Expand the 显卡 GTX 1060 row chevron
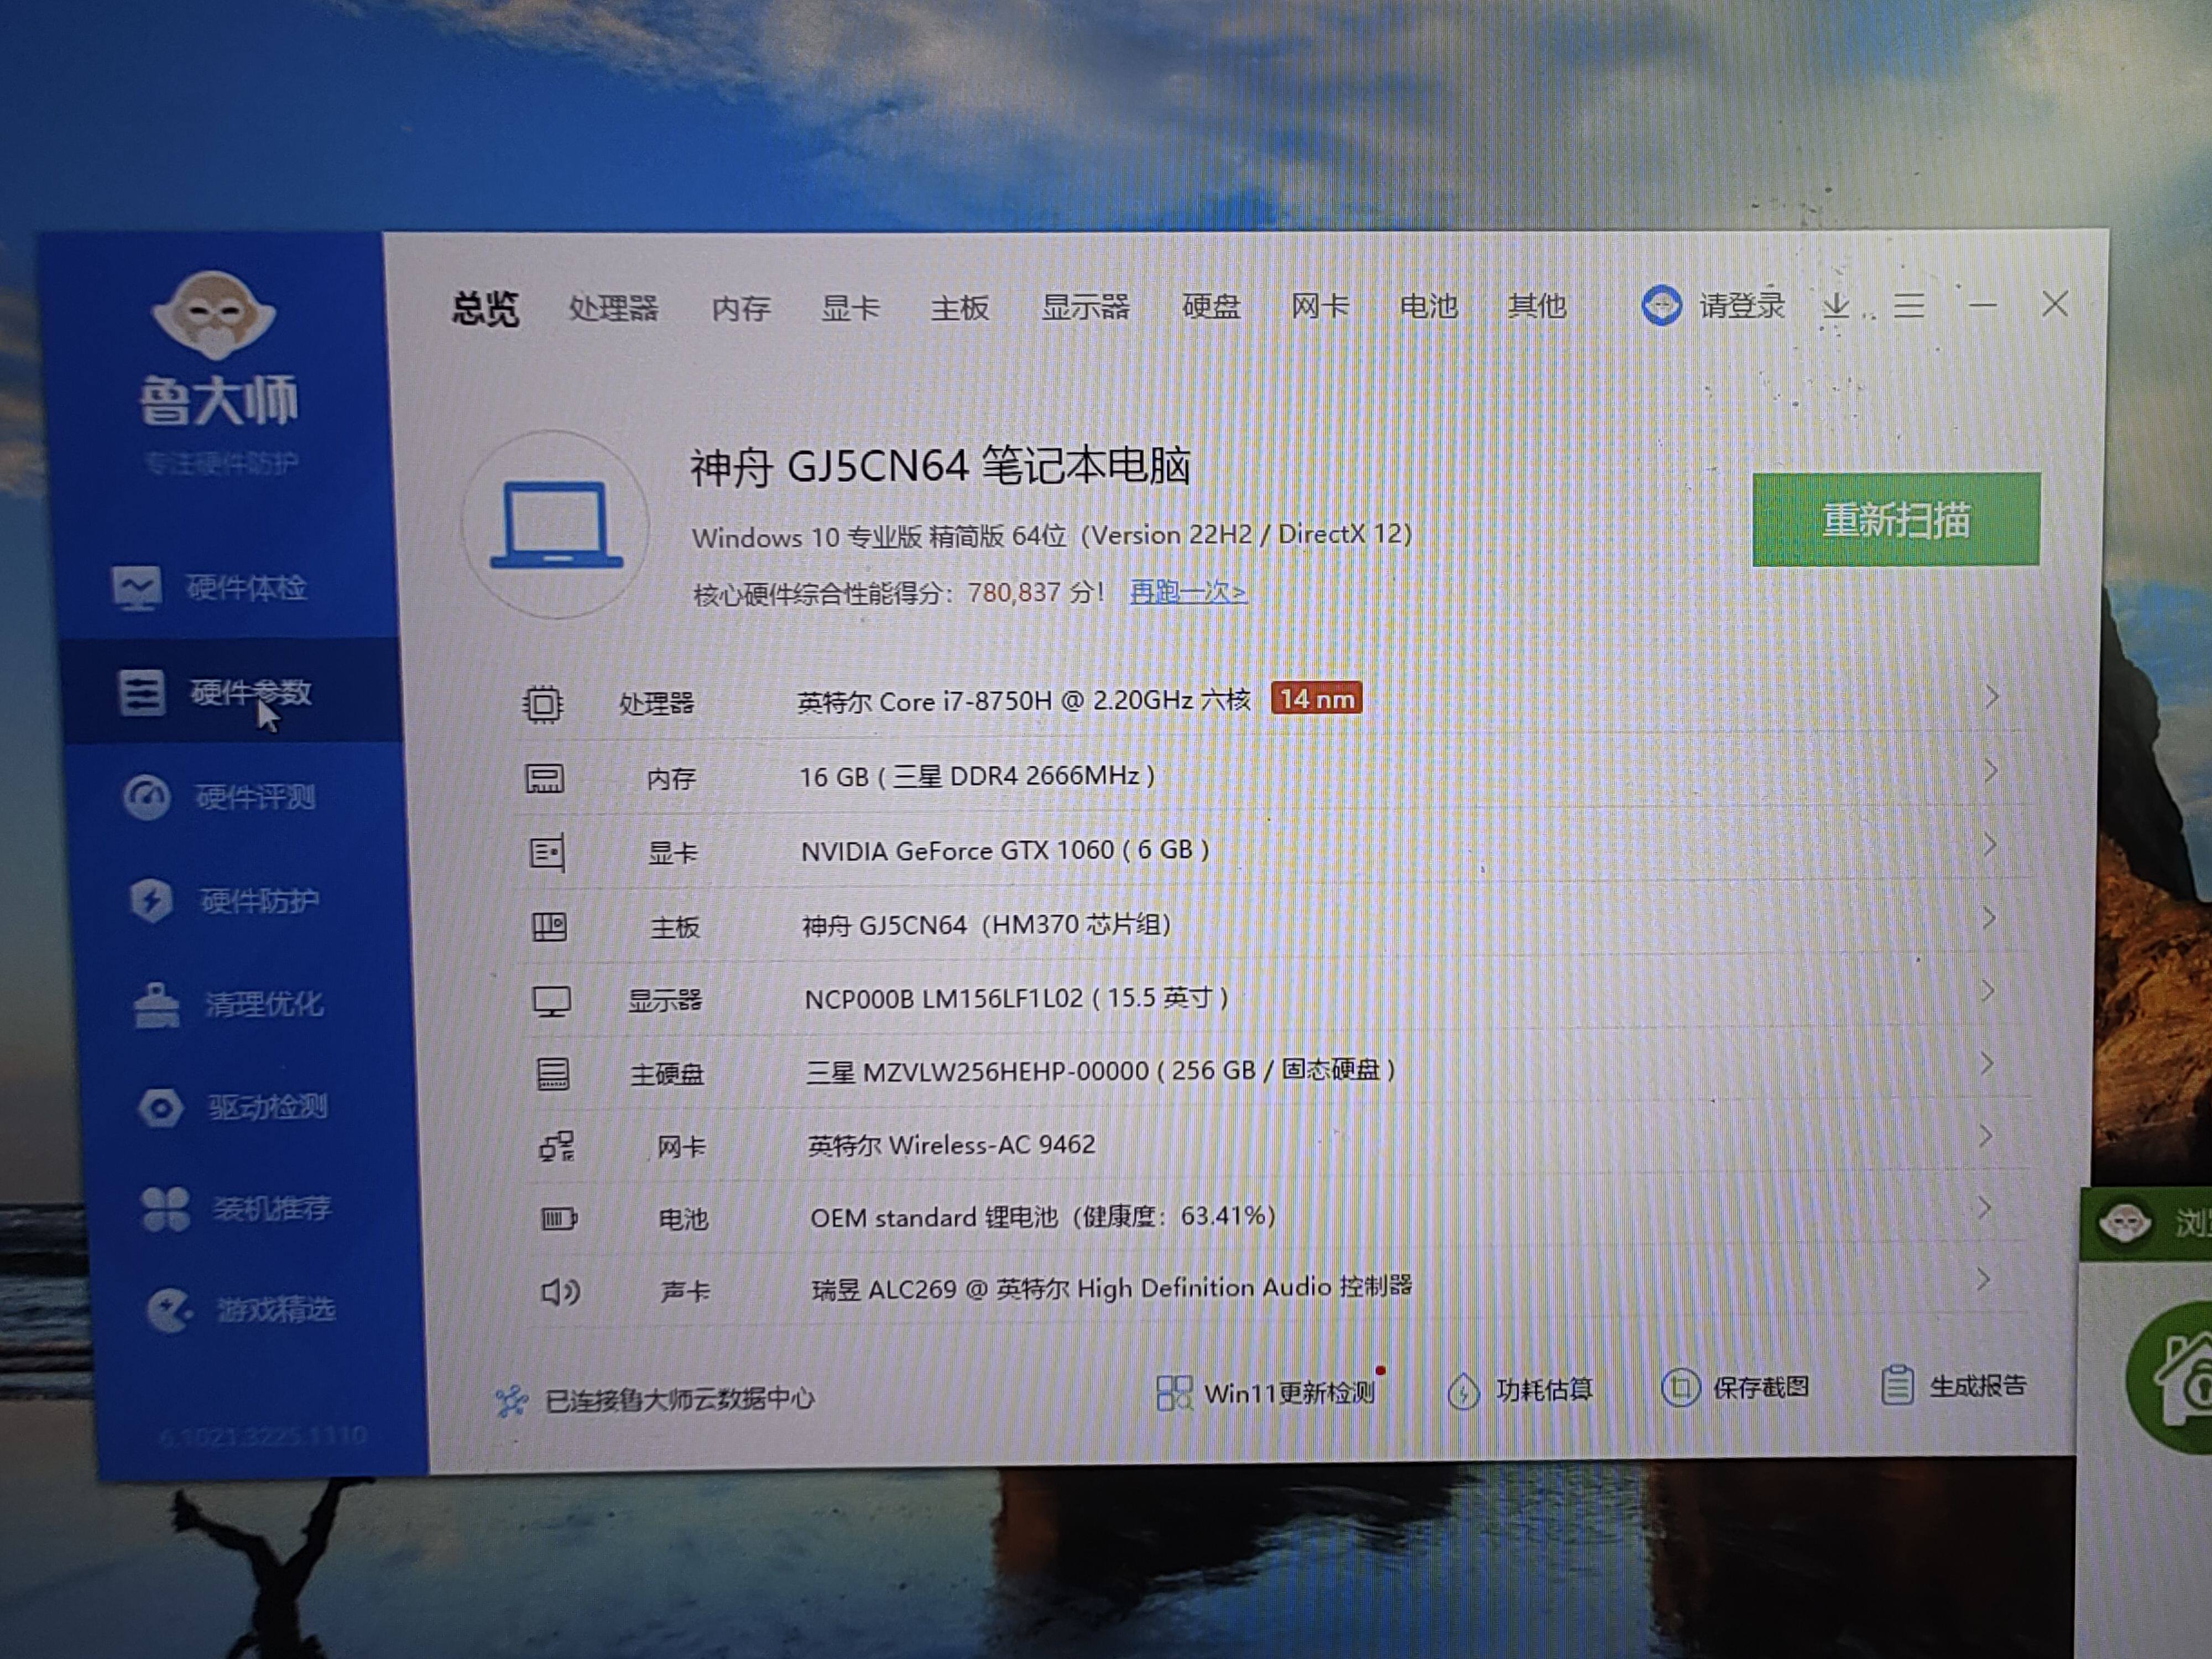Viewport: 2212px width, 1659px height. click(x=1989, y=845)
